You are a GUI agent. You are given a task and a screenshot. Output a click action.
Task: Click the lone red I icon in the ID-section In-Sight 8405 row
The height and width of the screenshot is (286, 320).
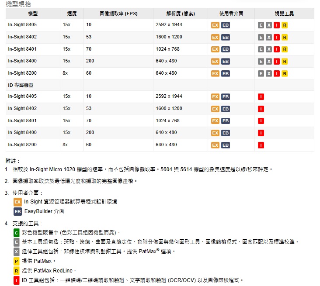coord(261,96)
